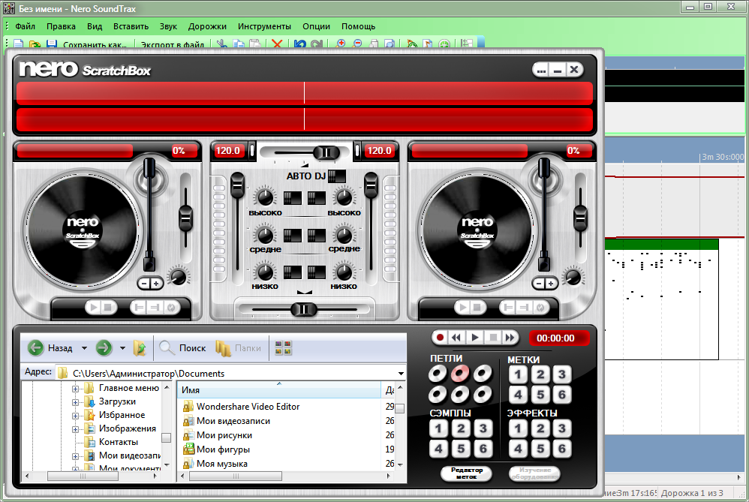The height and width of the screenshot is (502, 749).
Task: Trigger the highlighted pink loop pad
Action: 460,374
